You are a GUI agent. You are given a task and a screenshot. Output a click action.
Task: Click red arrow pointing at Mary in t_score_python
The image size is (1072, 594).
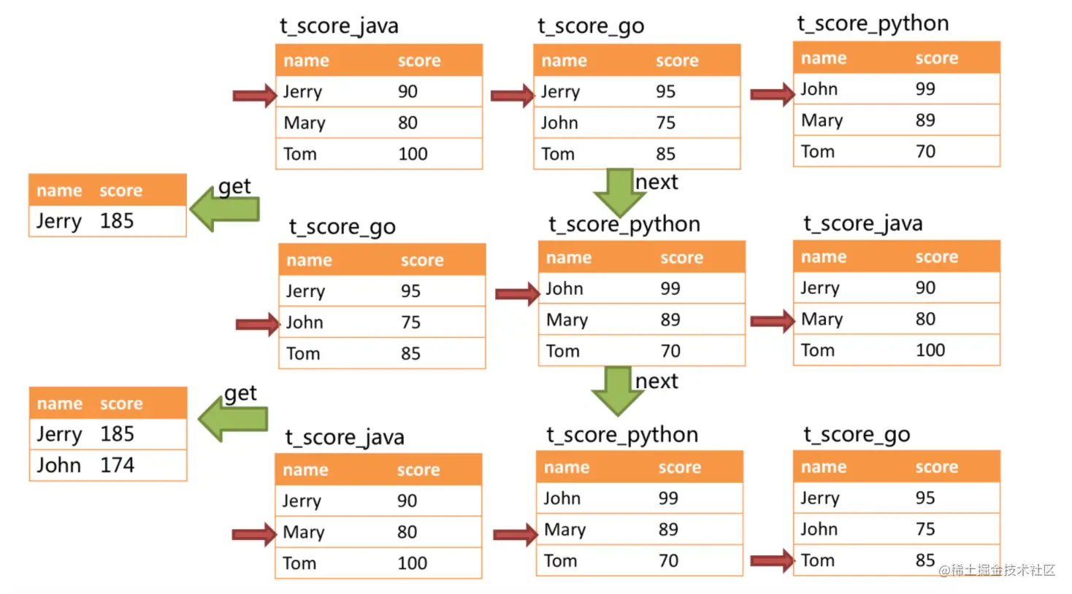point(515,535)
